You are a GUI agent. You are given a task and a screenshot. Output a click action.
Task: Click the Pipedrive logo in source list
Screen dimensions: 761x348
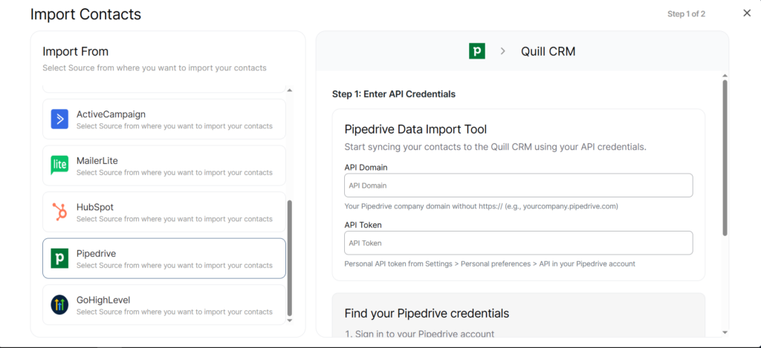coord(59,258)
